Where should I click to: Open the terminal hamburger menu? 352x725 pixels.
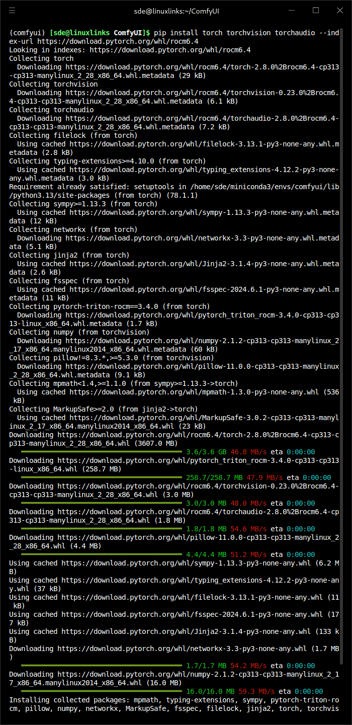(12, 10)
